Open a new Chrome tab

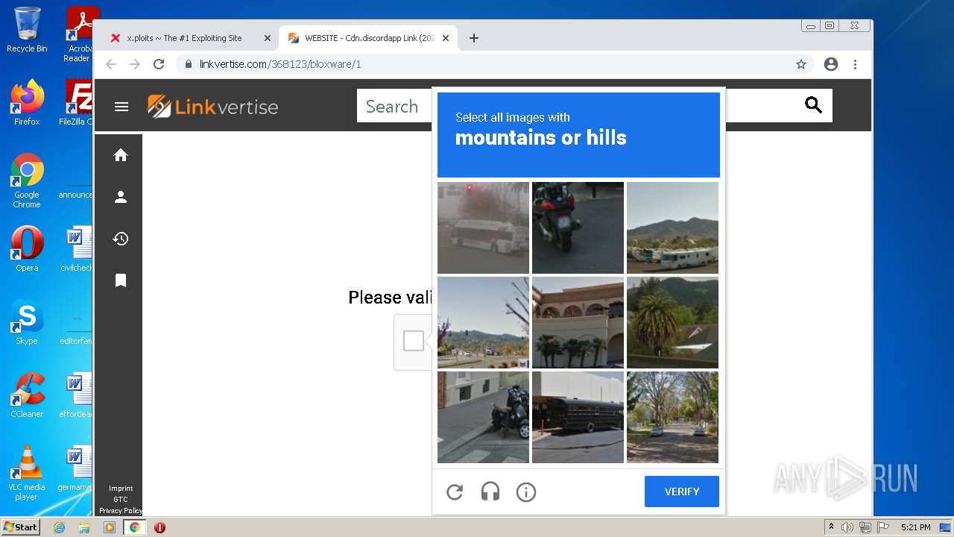pos(473,38)
